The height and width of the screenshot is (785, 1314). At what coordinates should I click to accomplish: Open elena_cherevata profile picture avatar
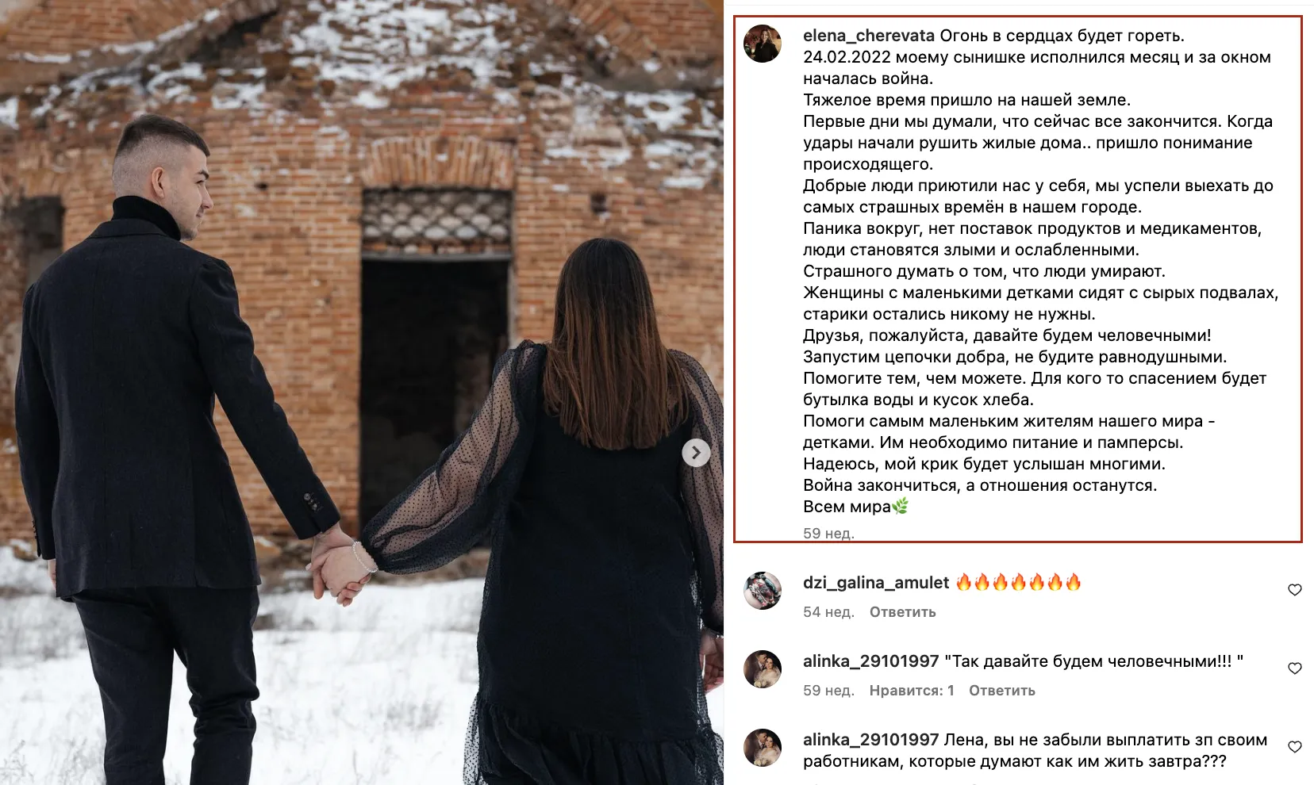click(763, 43)
